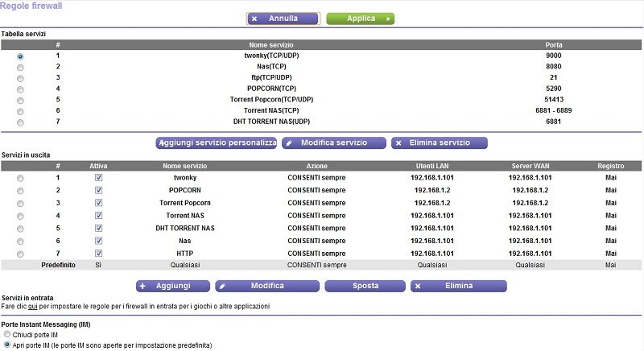Select the twonky(TCP/UDP) service radio button
The image size is (644, 351).
pyautogui.click(x=20, y=56)
